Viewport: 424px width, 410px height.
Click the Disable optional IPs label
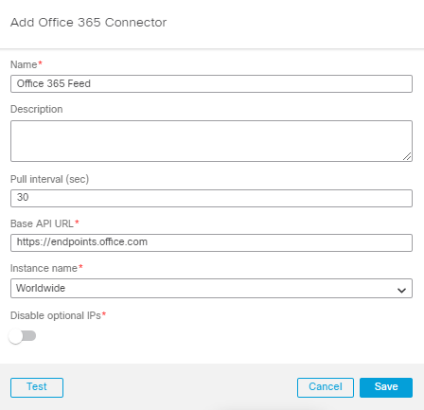56,315
